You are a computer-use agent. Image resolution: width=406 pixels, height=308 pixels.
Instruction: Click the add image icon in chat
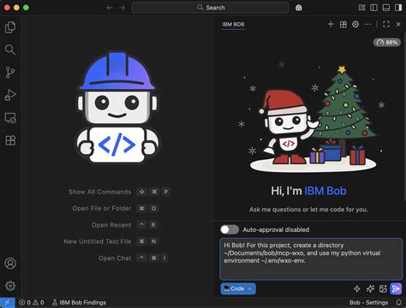click(383, 288)
